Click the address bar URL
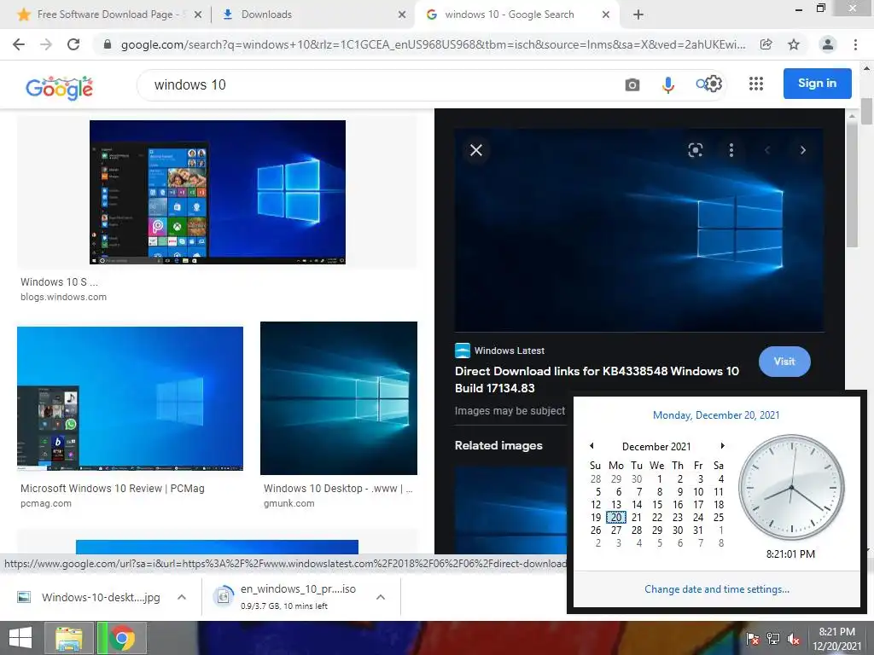Image resolution: width=874 pixels, height=655 pixels. pyautogui.click(x=433, y=44)
